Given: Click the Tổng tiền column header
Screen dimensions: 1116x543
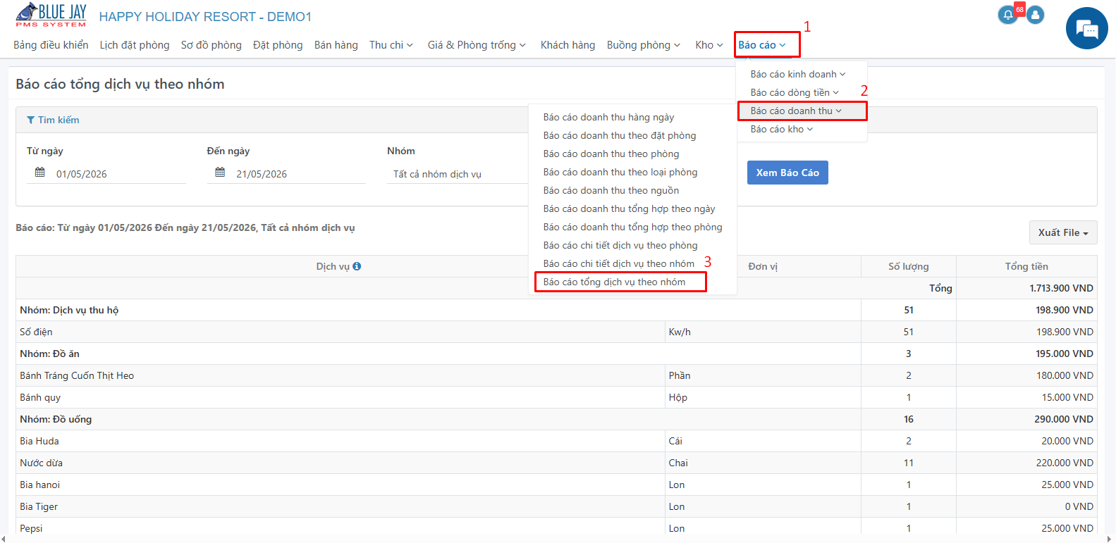Looking at the screenshot, I should [x=1026, y=266].
